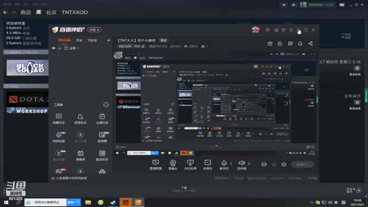Select the 全屏1 source row
The width and height of the screenshot is (368, 207).
pos(80,48)
